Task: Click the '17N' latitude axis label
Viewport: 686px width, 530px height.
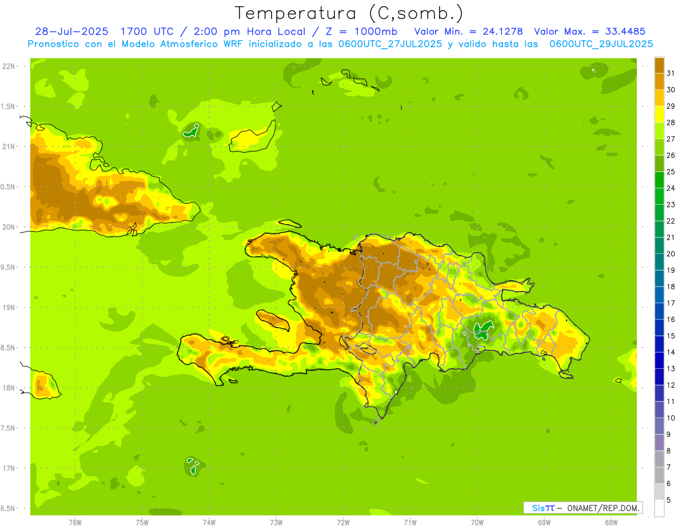Action: click(9, 468)
